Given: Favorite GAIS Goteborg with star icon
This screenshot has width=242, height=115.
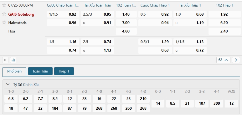Looking at the screenshot, I should pos(4,14).
